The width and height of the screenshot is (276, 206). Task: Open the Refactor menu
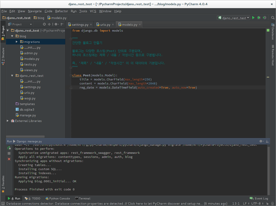coord(61,11)
